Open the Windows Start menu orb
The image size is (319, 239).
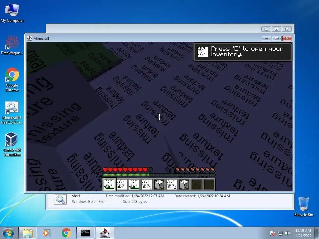click(x=8, y=233)
